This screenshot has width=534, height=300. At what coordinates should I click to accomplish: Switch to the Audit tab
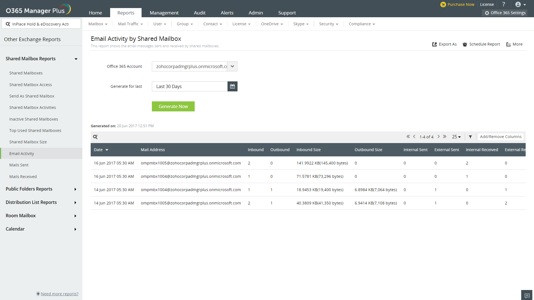coord(199,13)
